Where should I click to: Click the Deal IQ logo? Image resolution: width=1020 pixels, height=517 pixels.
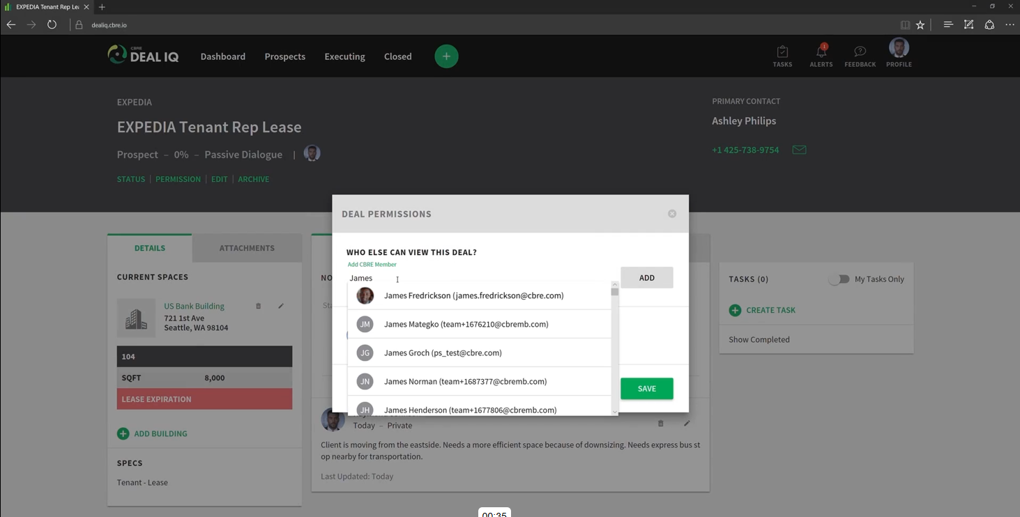tap(144, 55)
